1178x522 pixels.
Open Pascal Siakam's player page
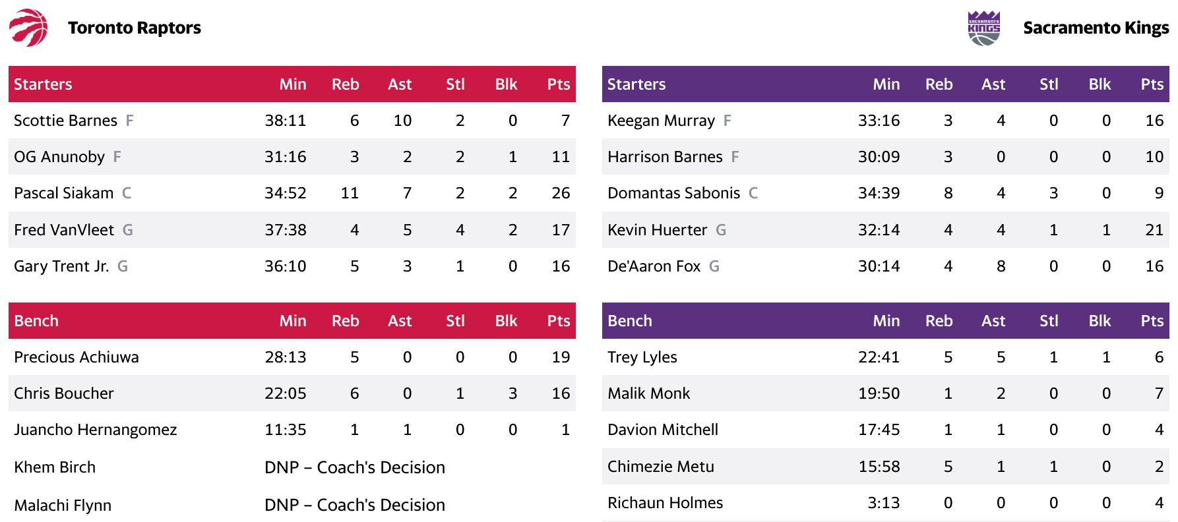coord(63,193)
